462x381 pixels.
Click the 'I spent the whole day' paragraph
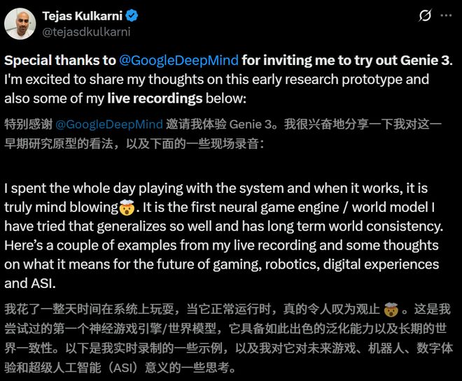pos(224,227)
